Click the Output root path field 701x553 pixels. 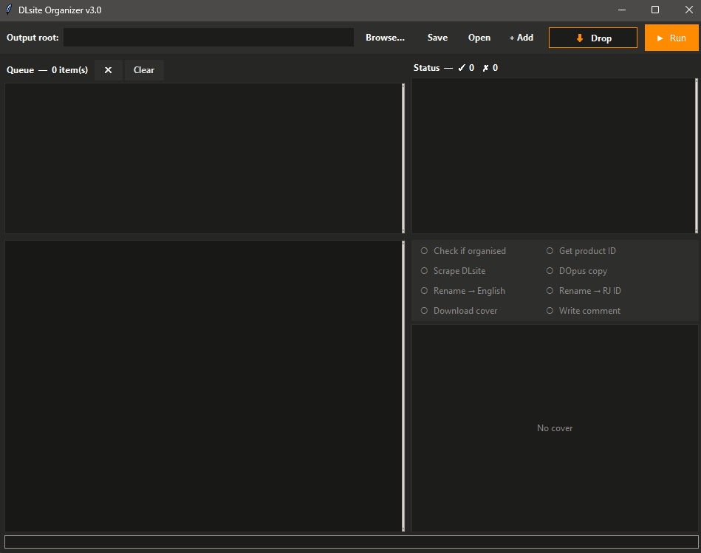click(x=208, y=38)
